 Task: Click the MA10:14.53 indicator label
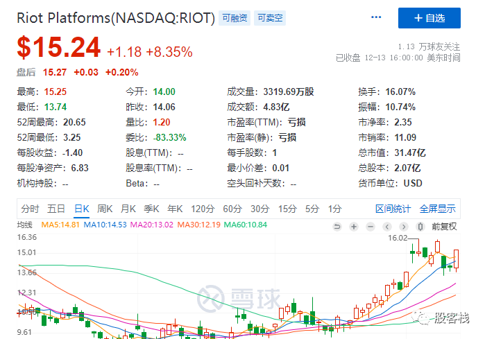pos(105,225)
